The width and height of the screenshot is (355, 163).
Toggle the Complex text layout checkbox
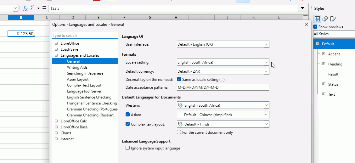click(x=127, y=124)
